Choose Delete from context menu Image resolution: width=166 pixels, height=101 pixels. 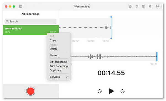click(54, 49)
